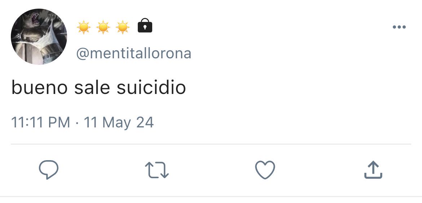
Task: Open the three-dot more options menu
Action: tap(399, 27)
